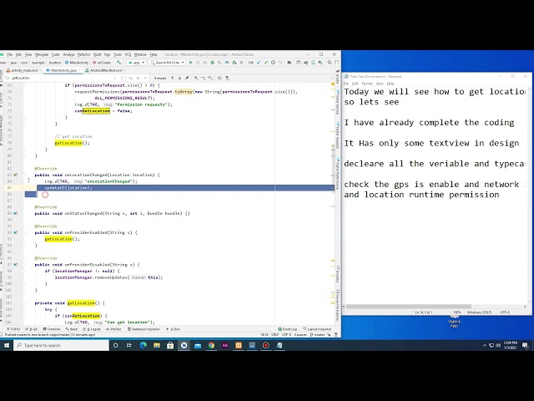
Task: Click the pin search results icon
Action: tap(187, 78)
